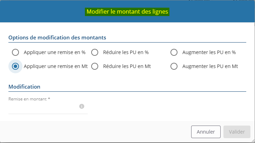Viewport: 255px width, 143px height.
Task: Click the 'Augmenter les PU en %' label text
Action: 209,52
